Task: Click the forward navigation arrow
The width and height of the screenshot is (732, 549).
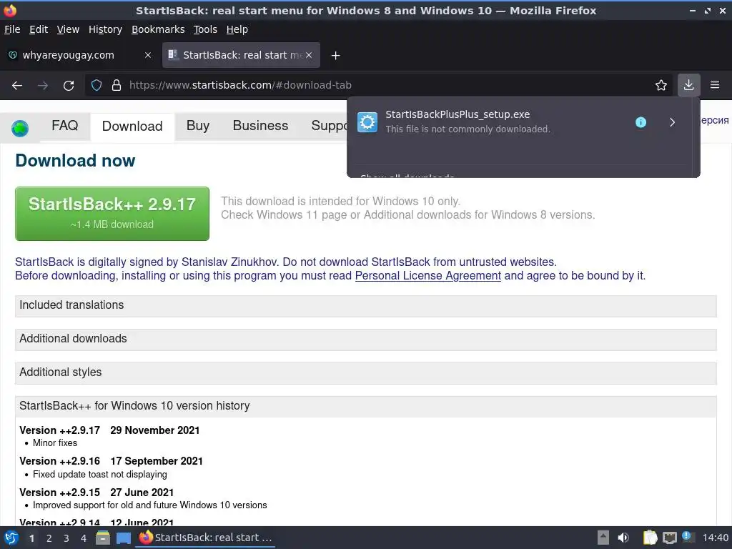Action: pyautogui.click(x=42, y=86)
